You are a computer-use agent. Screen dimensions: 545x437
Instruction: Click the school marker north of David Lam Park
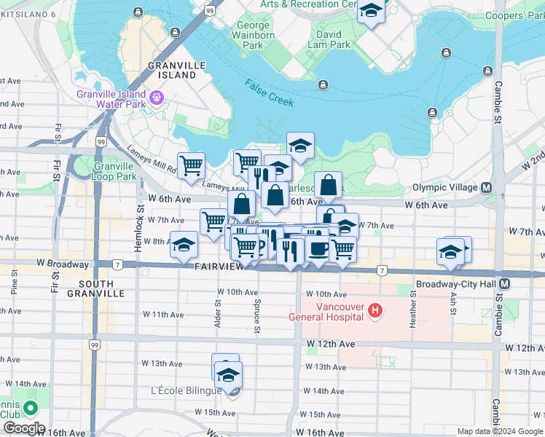click(371, 12)
